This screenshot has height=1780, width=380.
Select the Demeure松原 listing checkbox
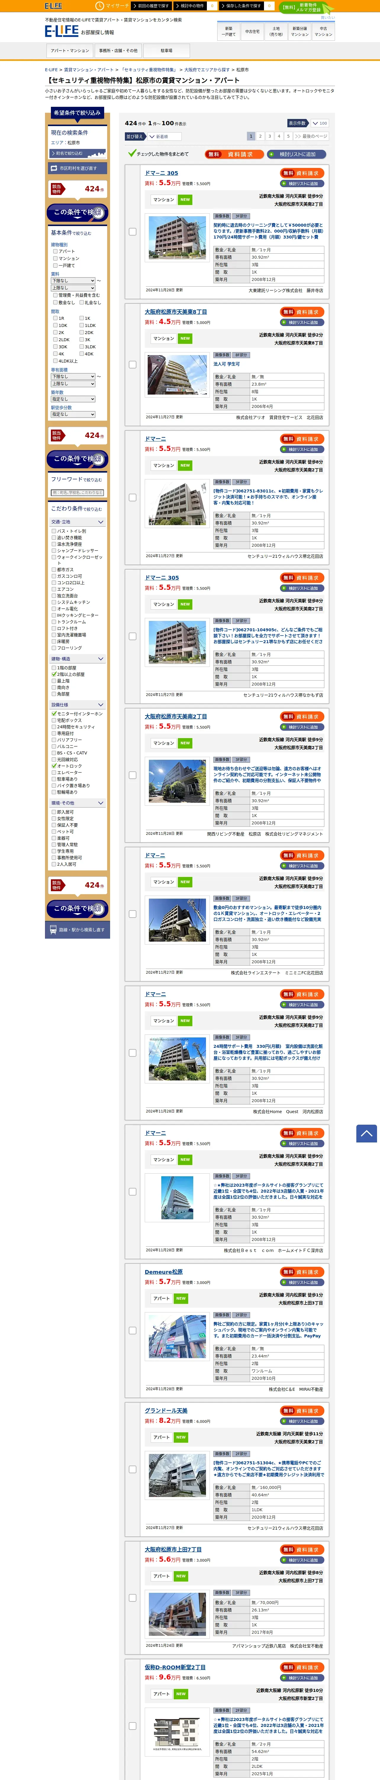132,1330
